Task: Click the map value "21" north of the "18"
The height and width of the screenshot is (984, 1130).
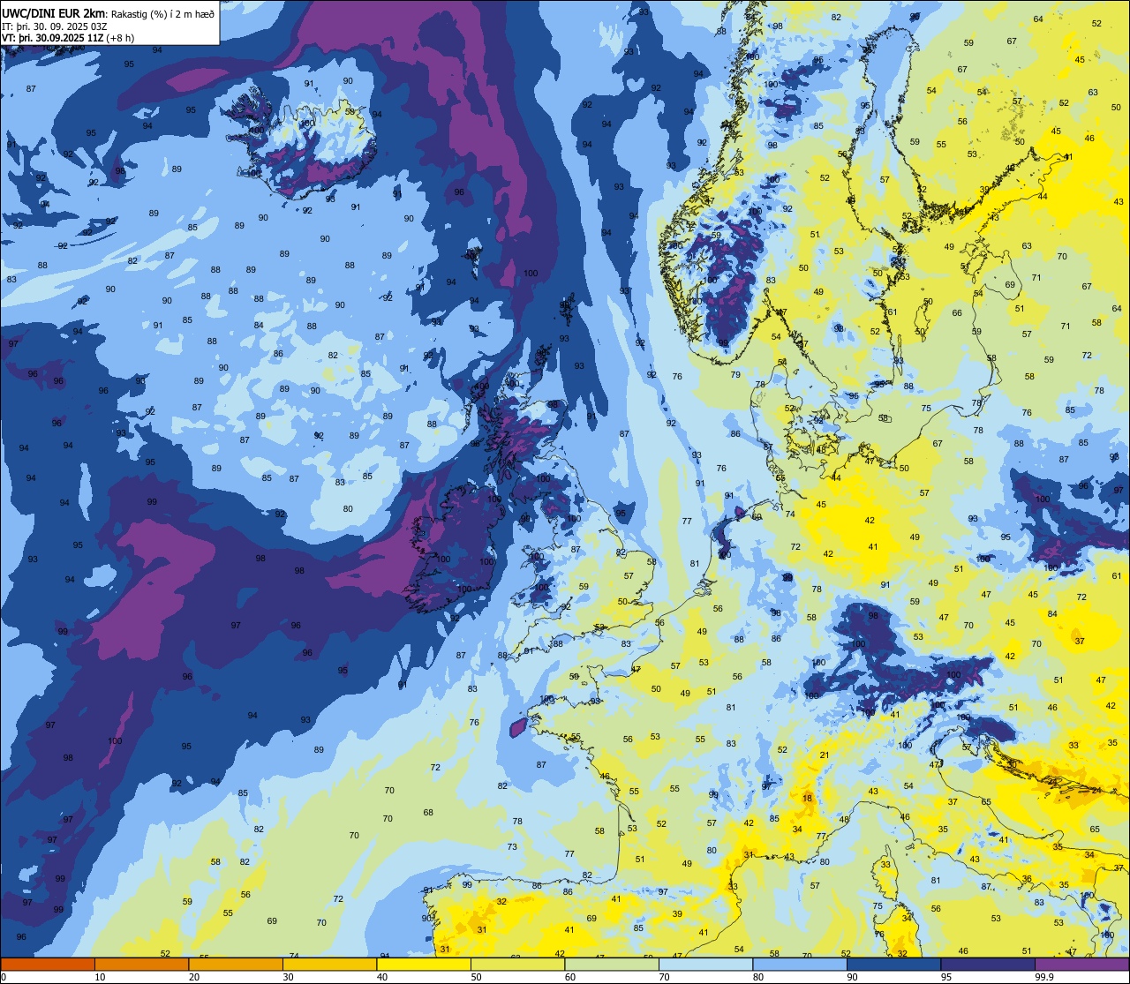Action: [x=824, y=755]
